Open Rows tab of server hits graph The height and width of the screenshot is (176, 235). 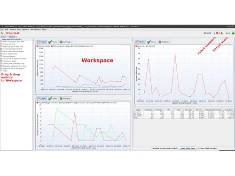152,42
